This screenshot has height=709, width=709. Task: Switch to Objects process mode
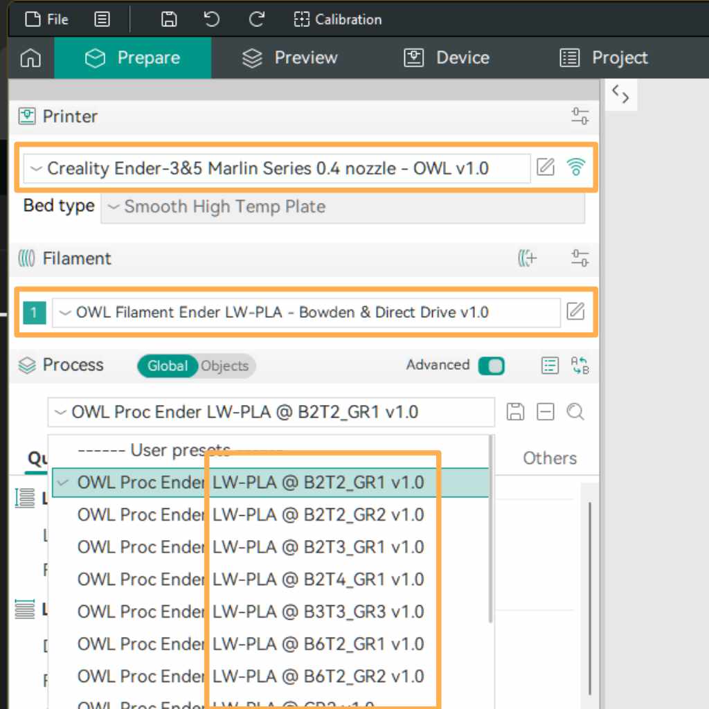tap(224, 366)
